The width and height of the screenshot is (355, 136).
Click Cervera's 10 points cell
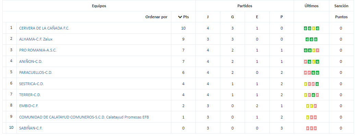(x=183, y=28)
